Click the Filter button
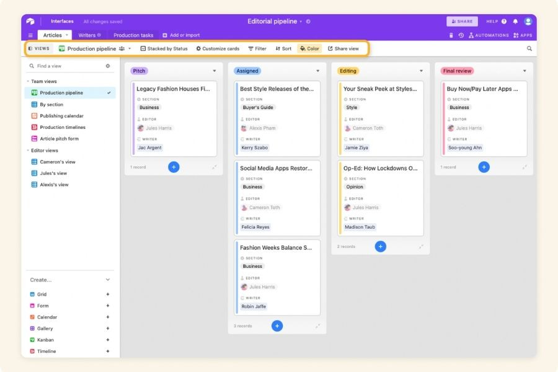 coord(257,48)
